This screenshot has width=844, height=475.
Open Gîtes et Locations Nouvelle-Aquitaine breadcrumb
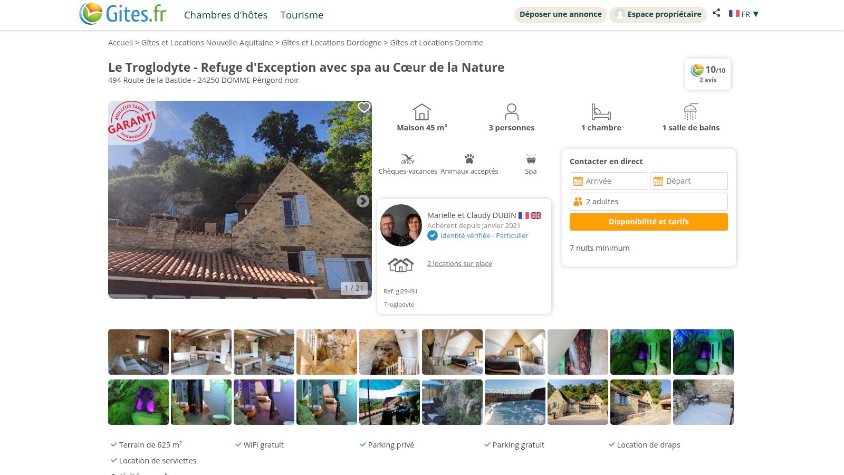(x=207, y=43)
